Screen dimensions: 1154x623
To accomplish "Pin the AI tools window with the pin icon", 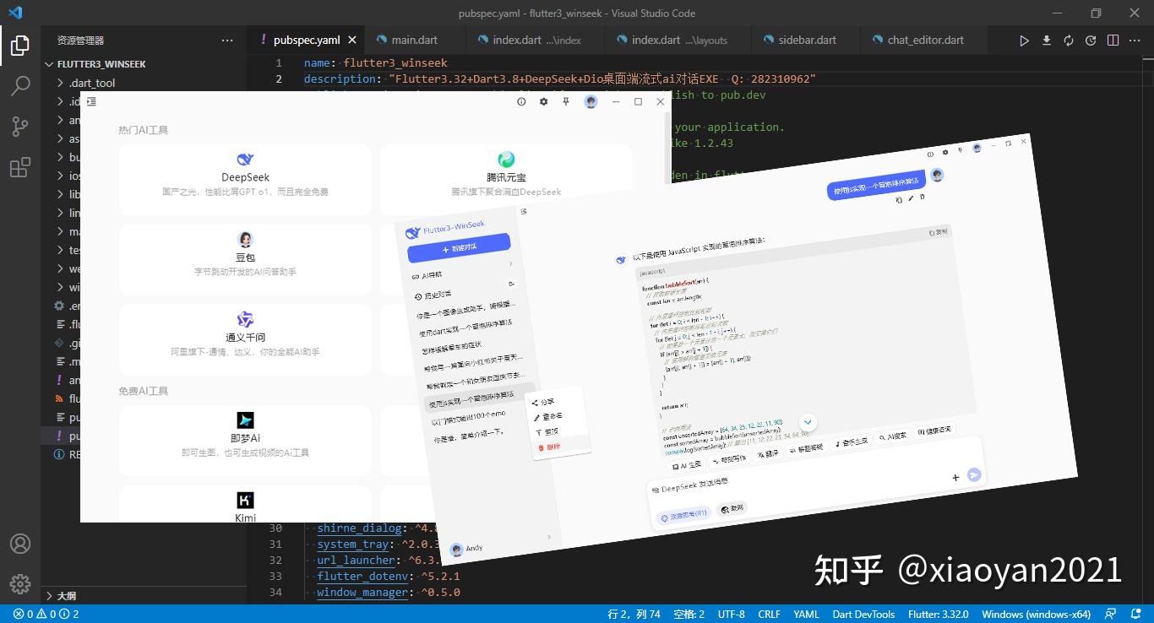I will (566, 101).
